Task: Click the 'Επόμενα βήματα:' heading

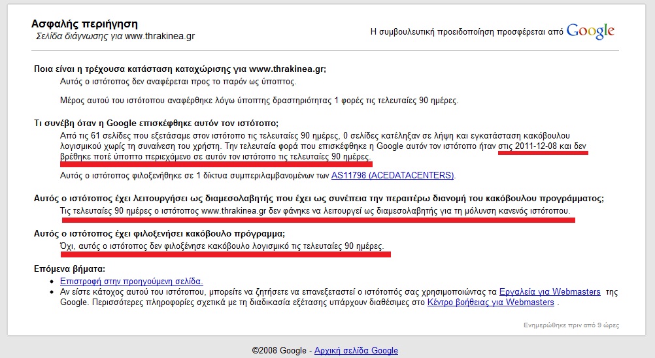Action: click(69, 268)
